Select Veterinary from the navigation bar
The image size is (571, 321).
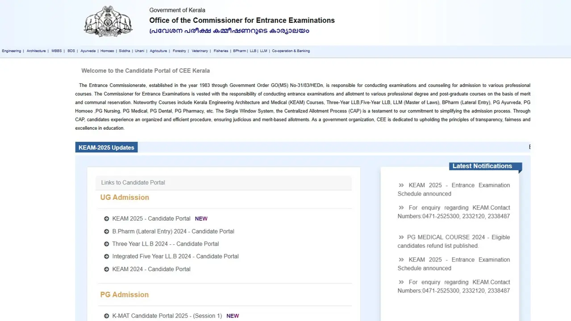tap(200, 50)
